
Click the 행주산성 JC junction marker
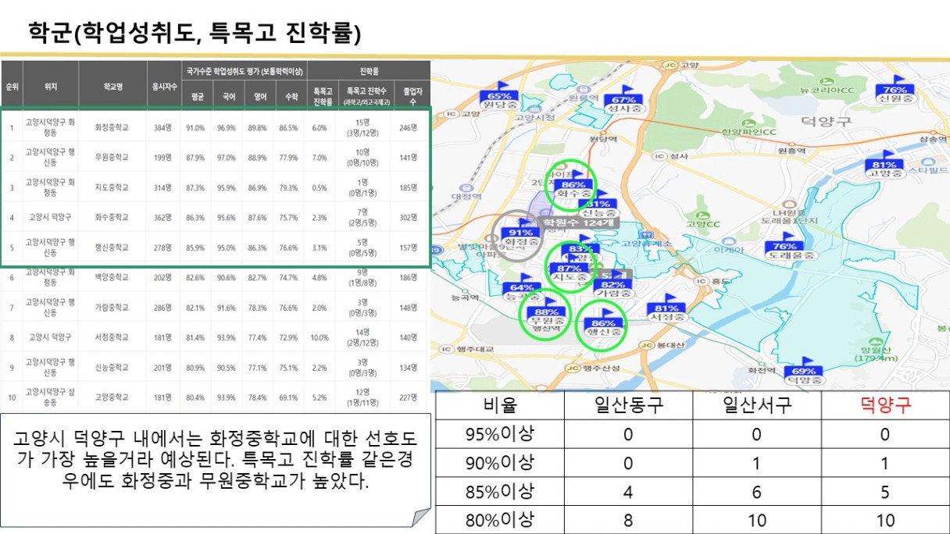tap(572, 368)
